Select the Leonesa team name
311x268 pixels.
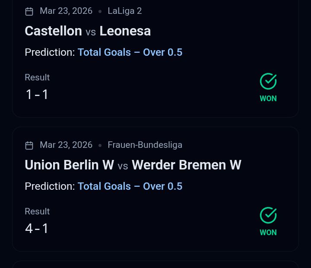click(x=125, y=31)
